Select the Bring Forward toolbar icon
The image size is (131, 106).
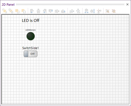point(17,11)
